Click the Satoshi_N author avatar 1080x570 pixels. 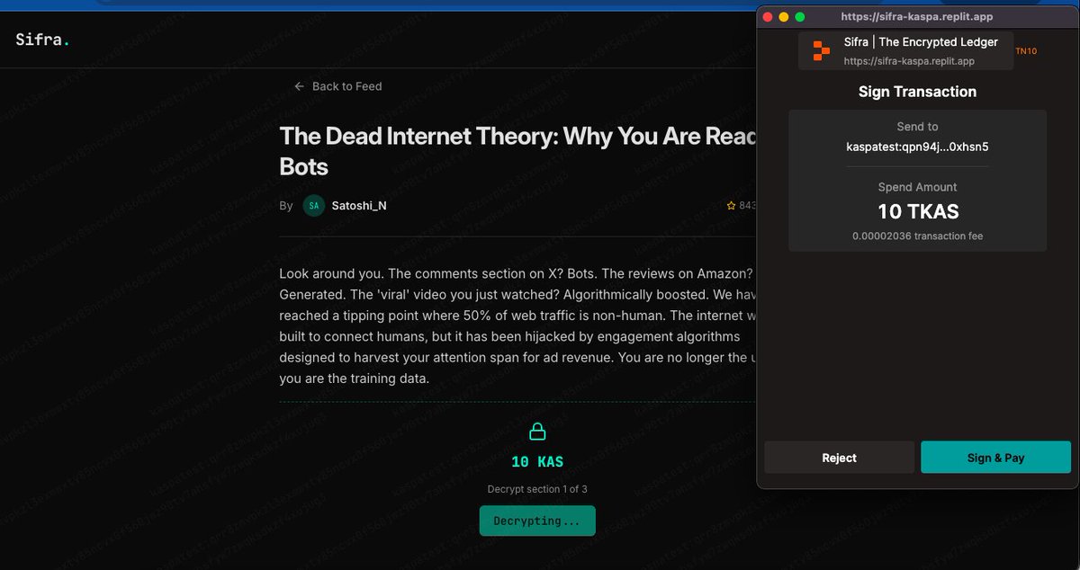[x=314, y=205]
